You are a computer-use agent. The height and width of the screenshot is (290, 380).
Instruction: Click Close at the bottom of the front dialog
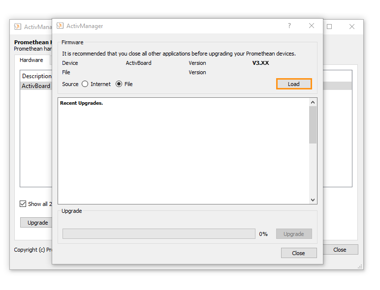(x=298, y=253)
